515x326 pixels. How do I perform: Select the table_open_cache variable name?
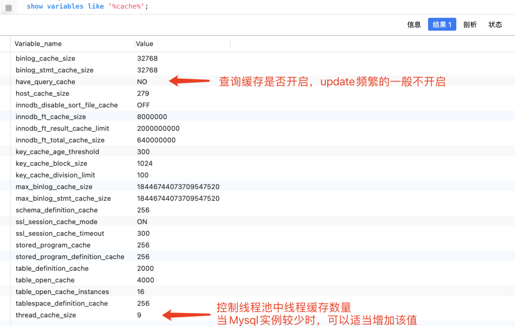(45, 280)
